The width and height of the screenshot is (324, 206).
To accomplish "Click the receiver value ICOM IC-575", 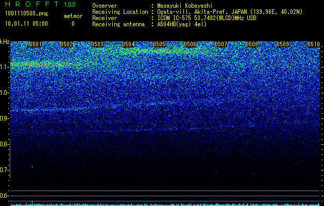I will (175, 18).
